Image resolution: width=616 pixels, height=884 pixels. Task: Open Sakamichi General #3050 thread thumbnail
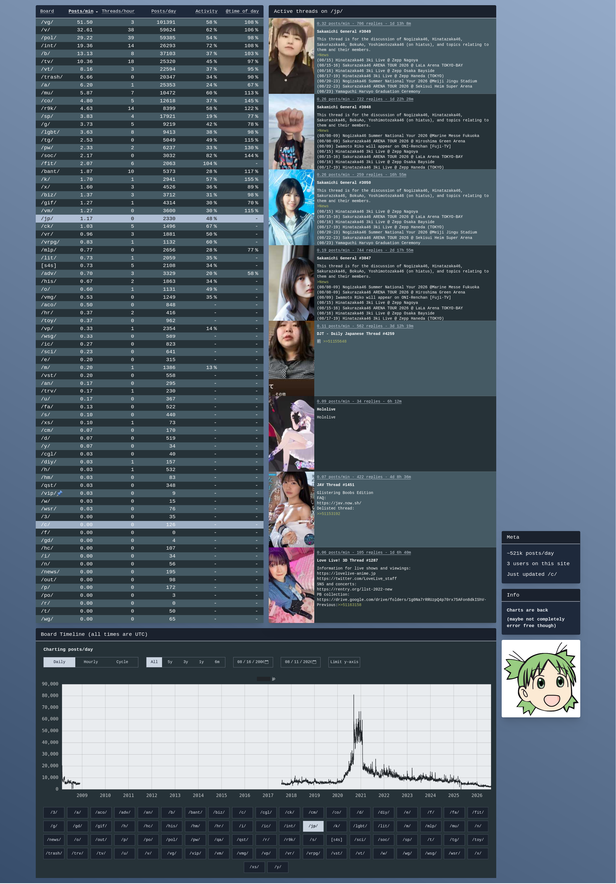coord(291,207)
